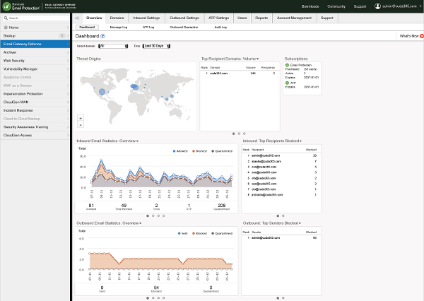Open the Message Log subtab
The height and width of the screenshot is (301, 424).
click(119, 28)
